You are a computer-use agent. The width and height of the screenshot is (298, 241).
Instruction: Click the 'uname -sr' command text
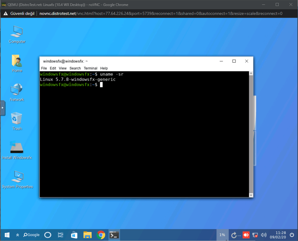click(x=112, y=74)
